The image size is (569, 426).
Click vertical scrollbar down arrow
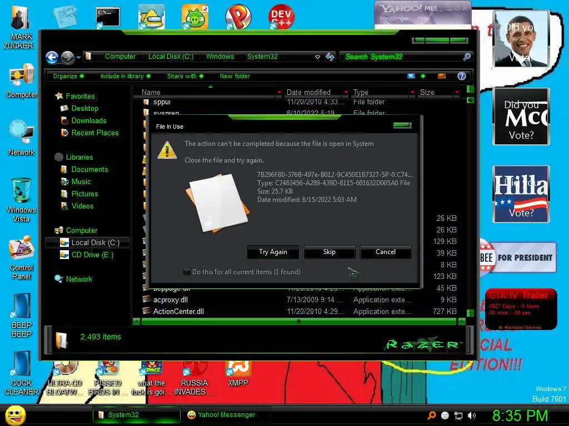[x=470, y=313]
